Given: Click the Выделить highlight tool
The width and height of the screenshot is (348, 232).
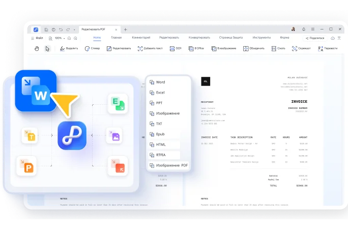Looking at the screenshot, I should [69, 48].
